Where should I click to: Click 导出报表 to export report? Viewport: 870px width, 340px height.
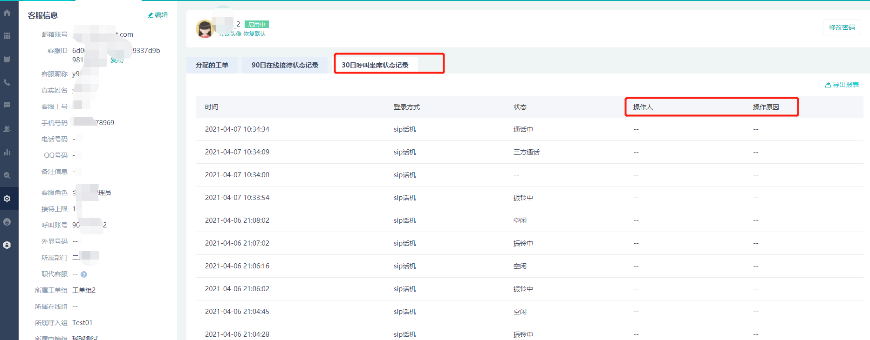[x=842, y=85]
